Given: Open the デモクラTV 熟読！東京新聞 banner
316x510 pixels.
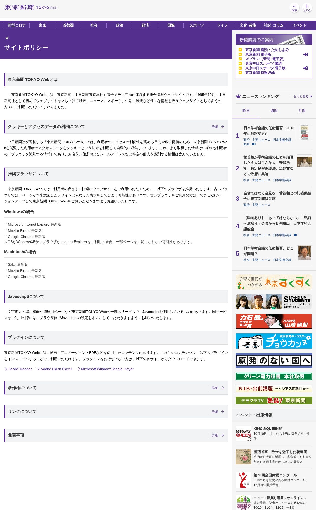Looking at the screenshot, I should 274,400.
